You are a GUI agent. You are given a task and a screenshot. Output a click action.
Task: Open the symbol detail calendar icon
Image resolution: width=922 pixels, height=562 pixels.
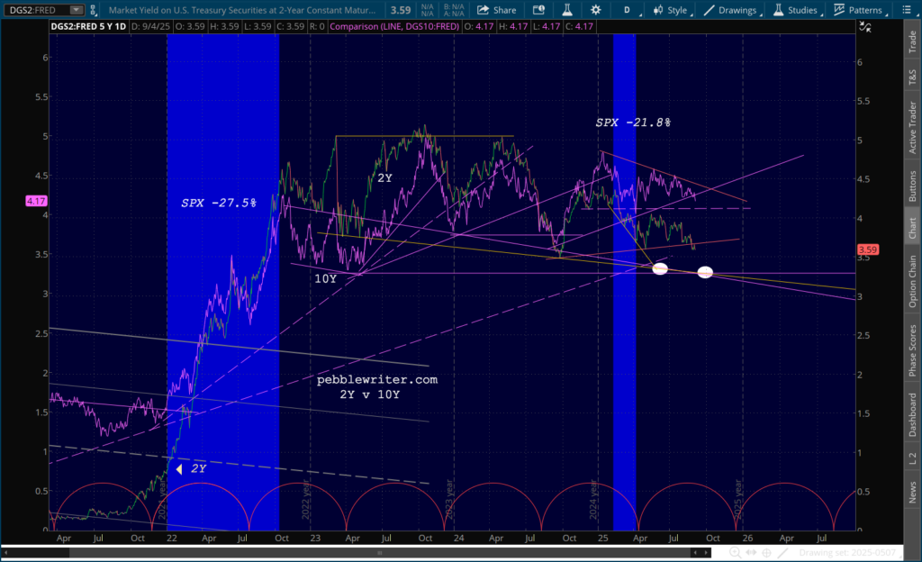[538, 10]
